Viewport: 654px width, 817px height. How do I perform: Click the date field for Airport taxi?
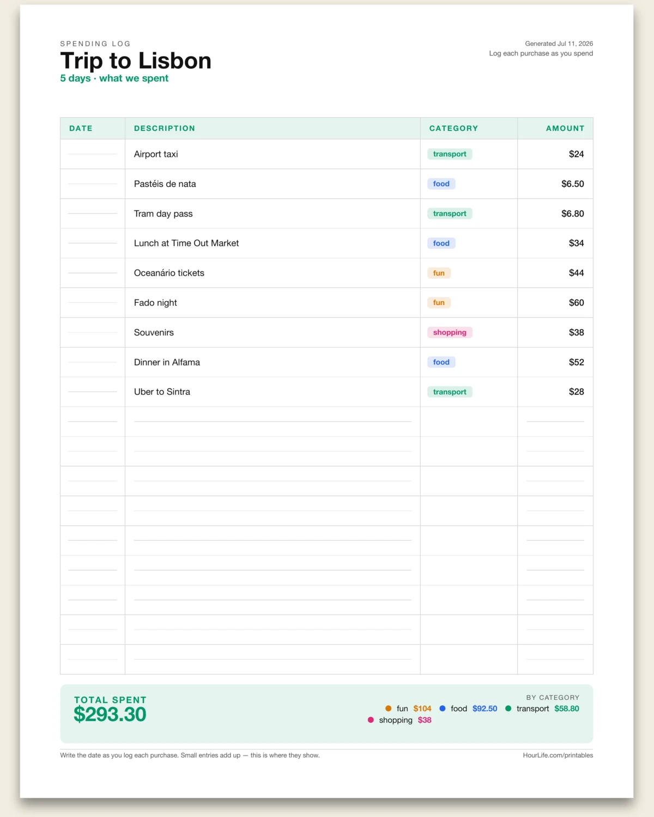[93, 154]
